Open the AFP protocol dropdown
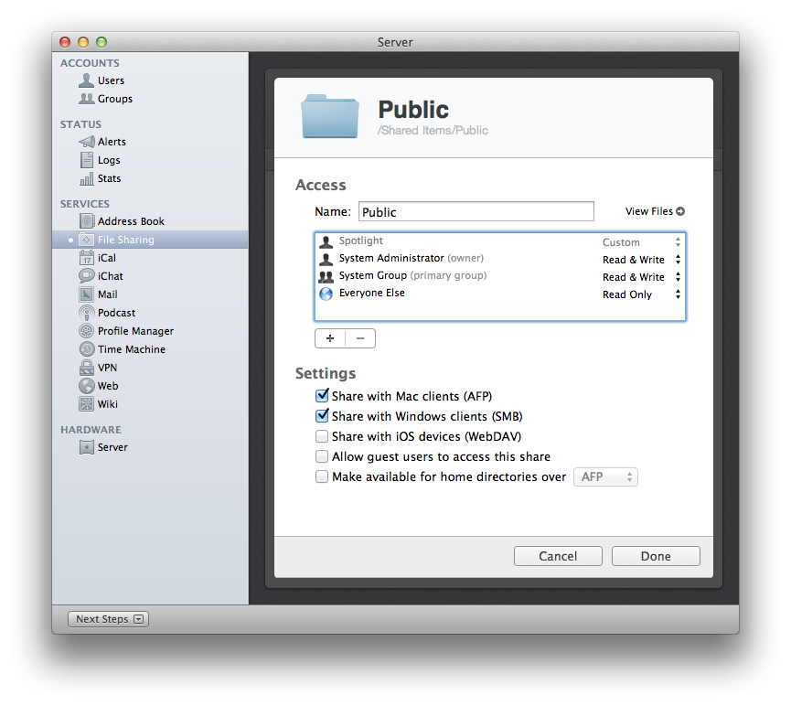The width and height of the screenshot is (791, 706). [605, 476]
